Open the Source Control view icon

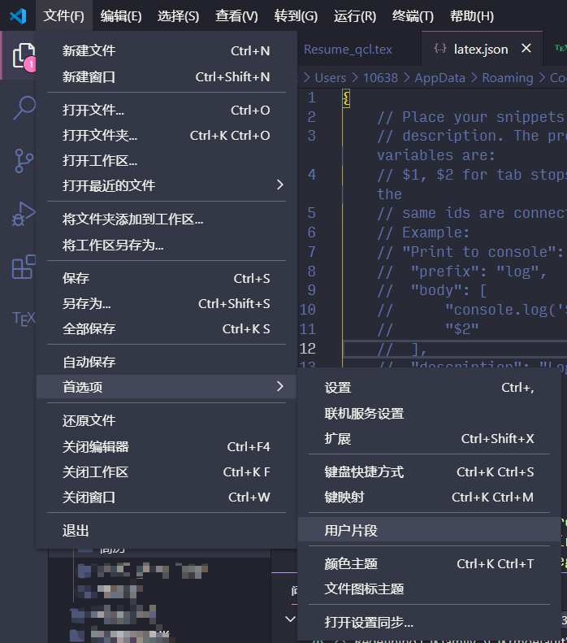(x=24, y=161)
